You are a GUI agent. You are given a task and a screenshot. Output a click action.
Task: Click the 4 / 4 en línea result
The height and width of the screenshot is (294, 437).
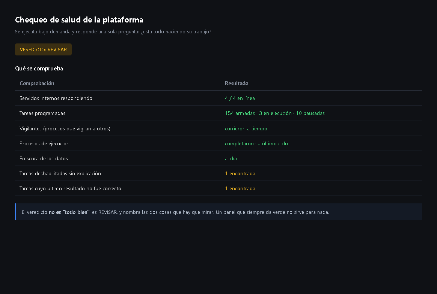(240, 98)
